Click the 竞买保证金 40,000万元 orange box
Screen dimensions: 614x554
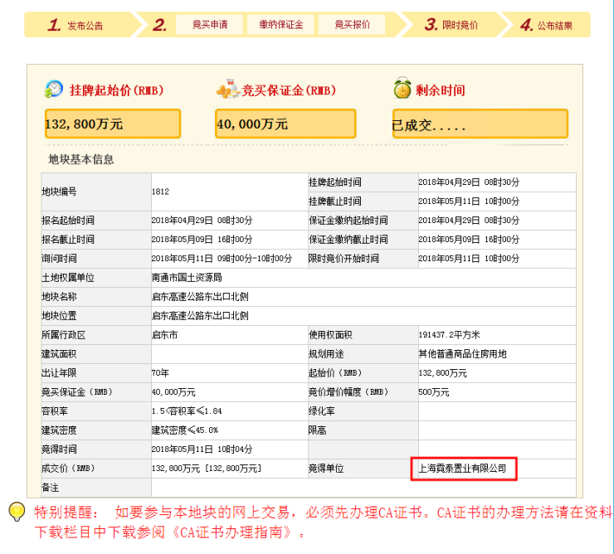click(x=285, y=124)
